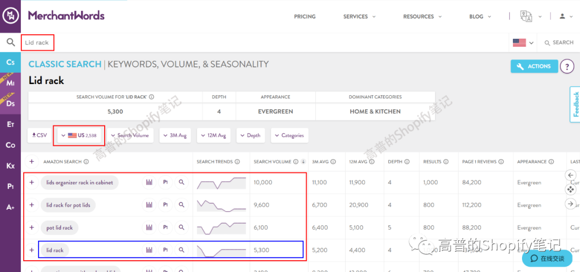The width and height of the screenshot is (580, 272).
Task: Open the Search Volume filter dropdown
Action: pyautogui.click(x=130, y=135)
